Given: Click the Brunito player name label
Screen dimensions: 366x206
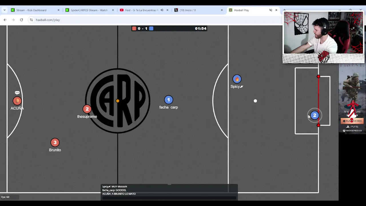Looking at the screenshot, I should click(x=55, y=150).
